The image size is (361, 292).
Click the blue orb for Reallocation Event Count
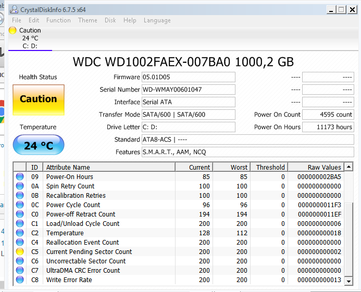tap(20, 242)
